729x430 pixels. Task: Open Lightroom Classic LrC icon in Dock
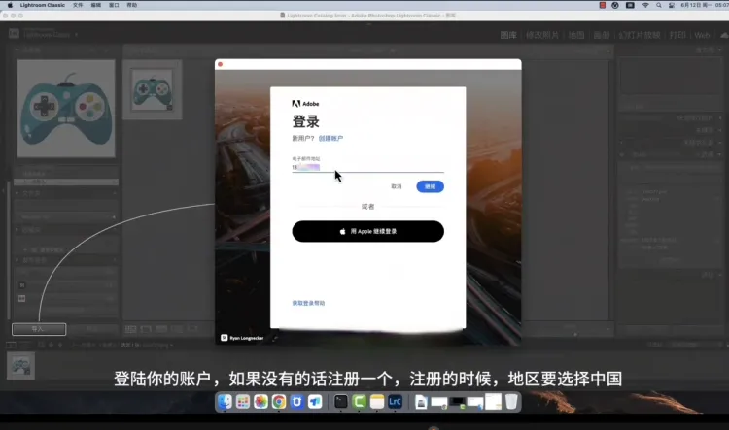click(396, 402)
